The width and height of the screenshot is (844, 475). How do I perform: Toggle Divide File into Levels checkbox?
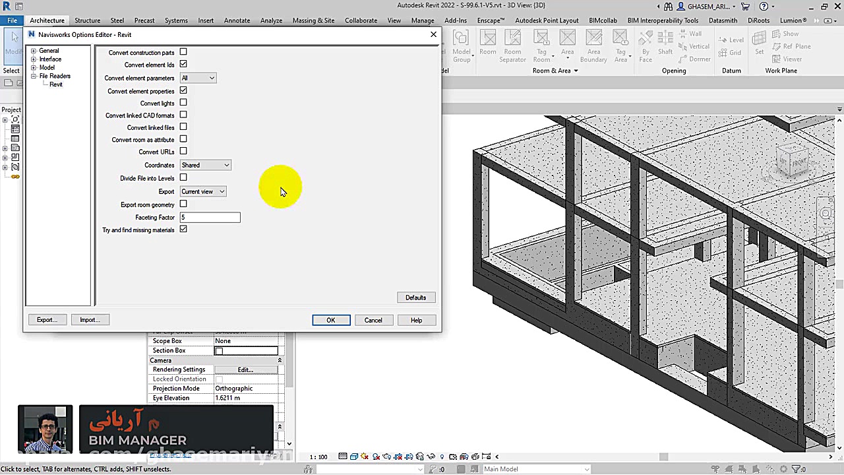coord(183,177)
